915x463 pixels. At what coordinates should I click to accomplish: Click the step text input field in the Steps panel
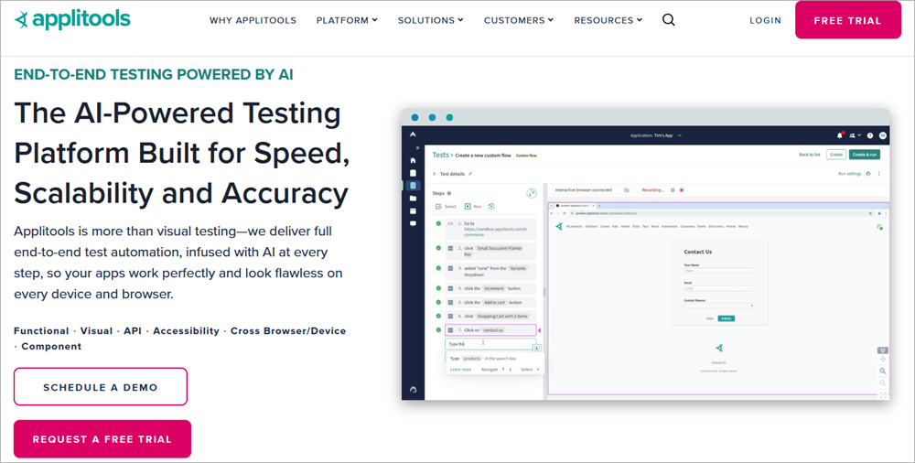487,345
